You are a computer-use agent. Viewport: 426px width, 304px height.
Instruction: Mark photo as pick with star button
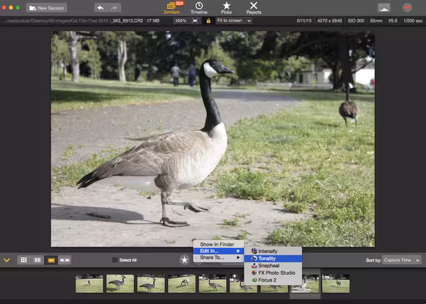(x=184, y=260)
